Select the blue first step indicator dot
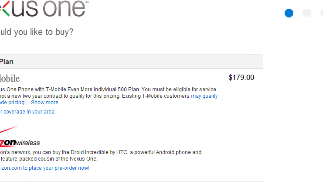 (289, 13)
